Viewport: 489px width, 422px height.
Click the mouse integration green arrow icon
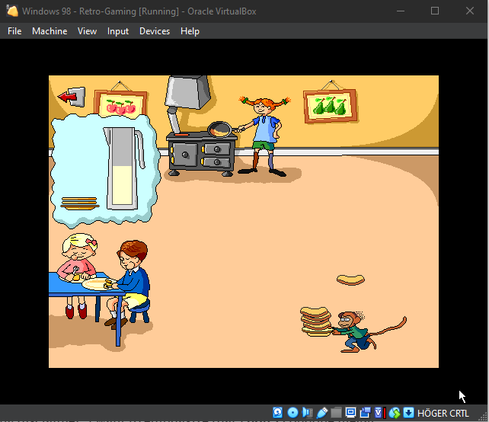point(395,413)
